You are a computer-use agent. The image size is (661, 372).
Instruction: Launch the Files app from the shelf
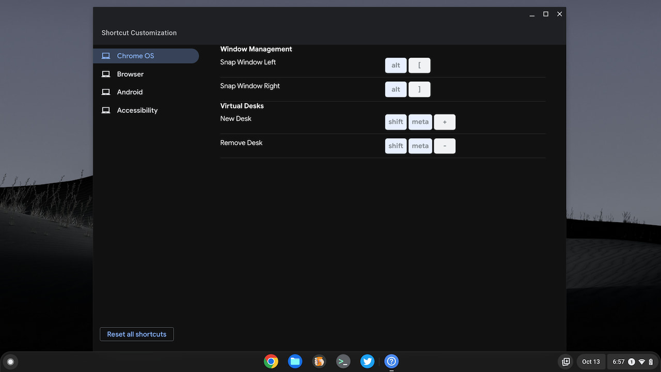pos(295,361)
